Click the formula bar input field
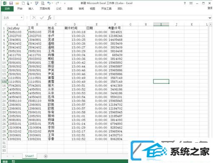The height and width of the screenshot is (163, 213). coord(131,18)
